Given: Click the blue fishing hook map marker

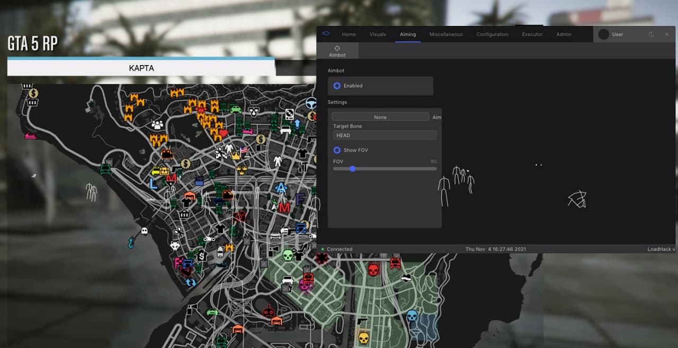Looking at the screenshot, I should click(x=131, y=244).
